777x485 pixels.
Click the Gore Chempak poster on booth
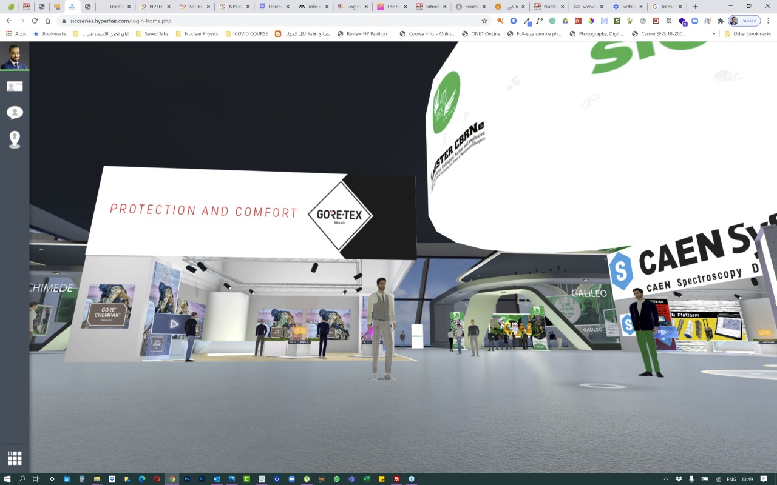click(108, 306)
